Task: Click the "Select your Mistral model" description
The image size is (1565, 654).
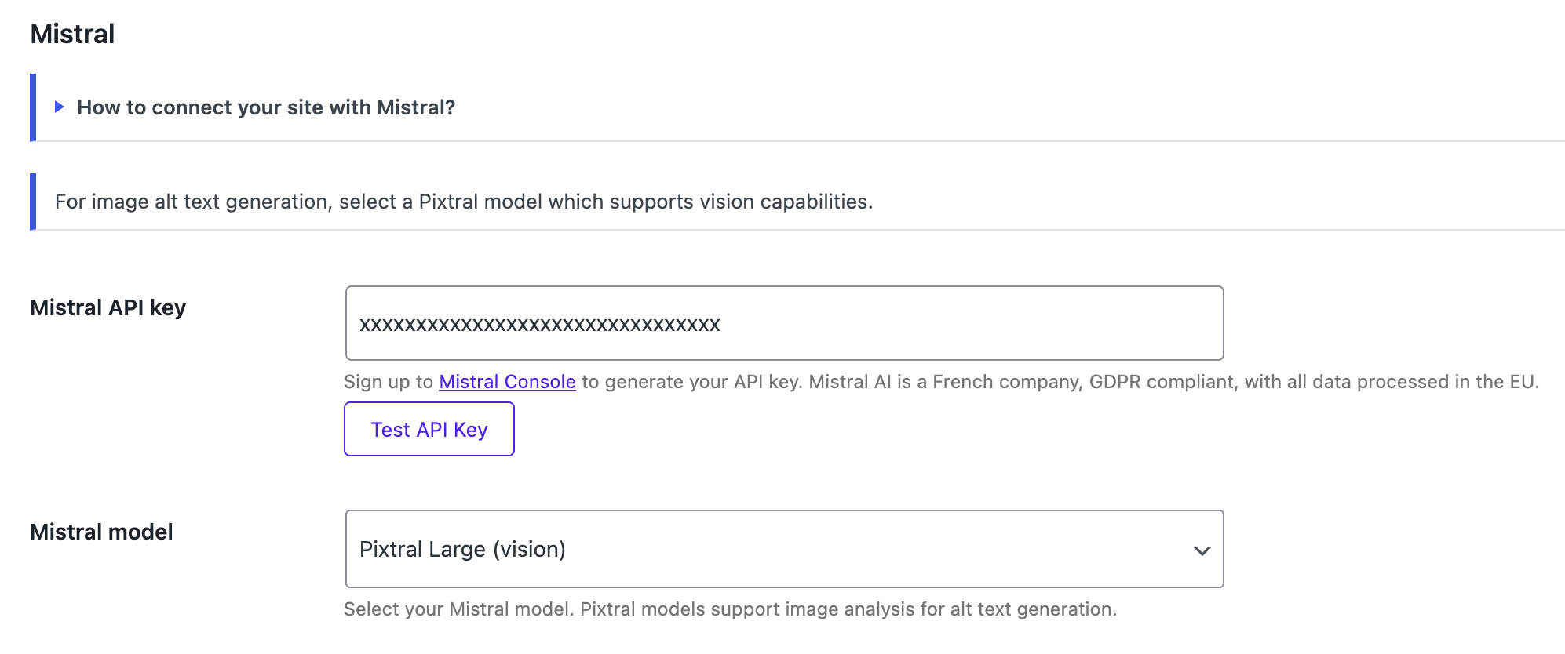Action: [458, 609]
